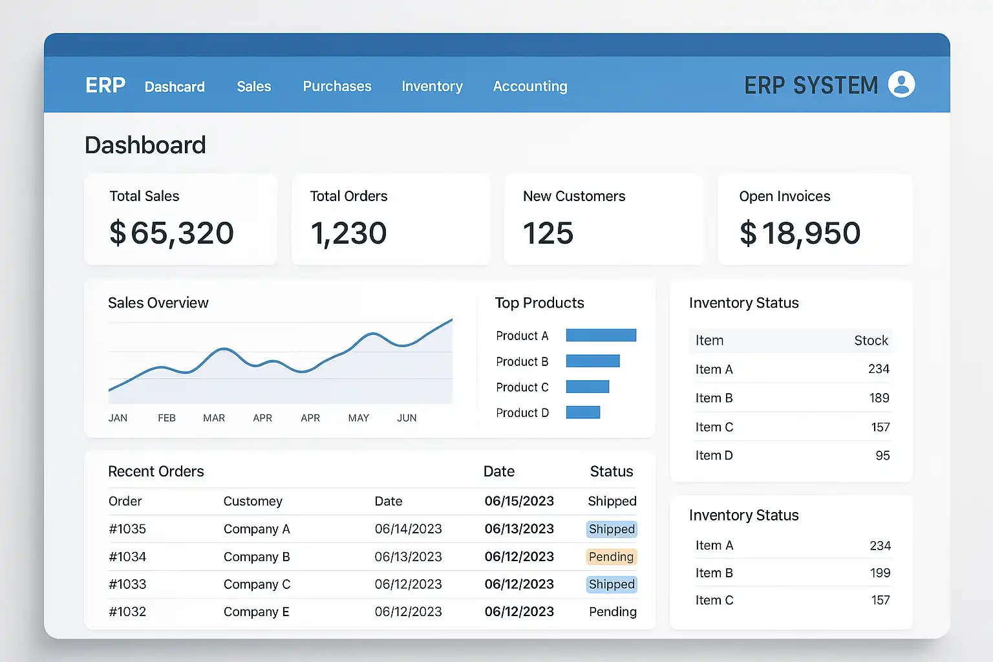Click the Open Invoices amount card
Image resolution: width=993 pixels, height=662 pixels.
[x=815, y=220]
